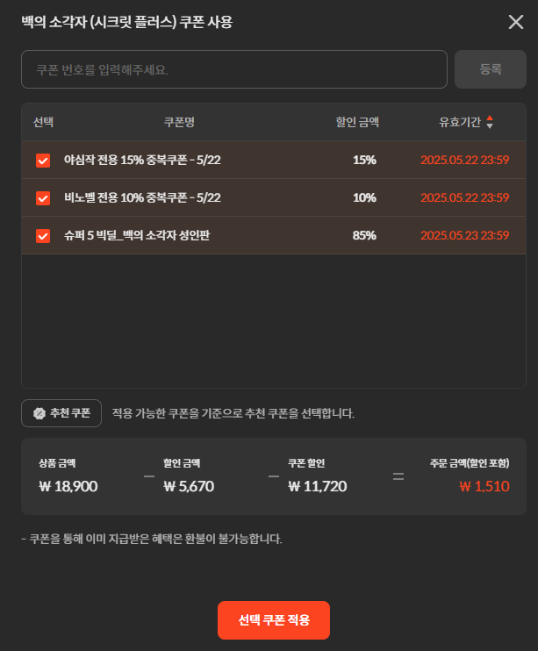This screenshot has width=538, height=651.
Task: Select the 야심작 전용 15% 중복쿠폰 row name
Action: (x=142, y=160)
